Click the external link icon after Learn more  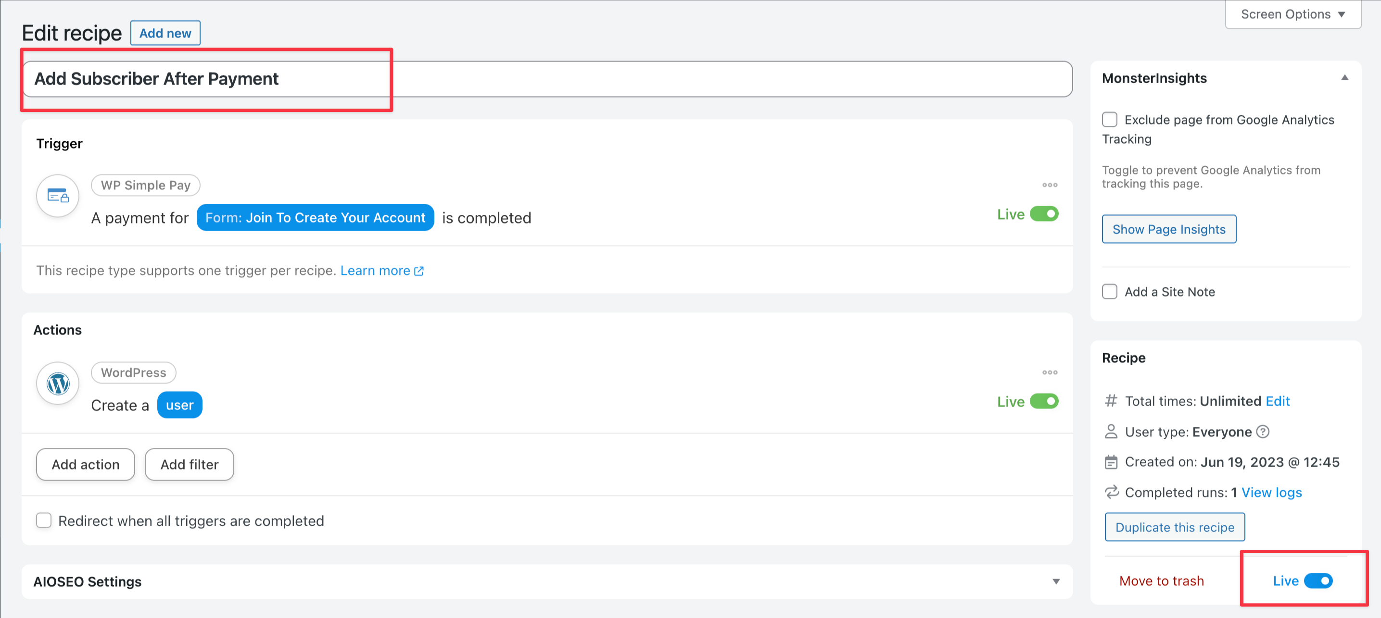(x=419, y=271)
